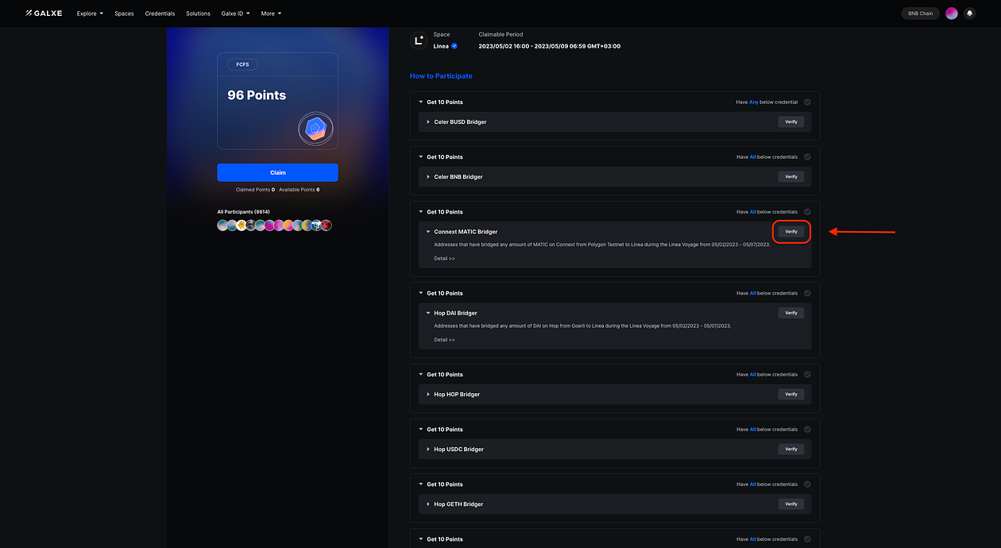Click the blue Claim button
The image size is (1001, 548).
[x=277, y=172]
